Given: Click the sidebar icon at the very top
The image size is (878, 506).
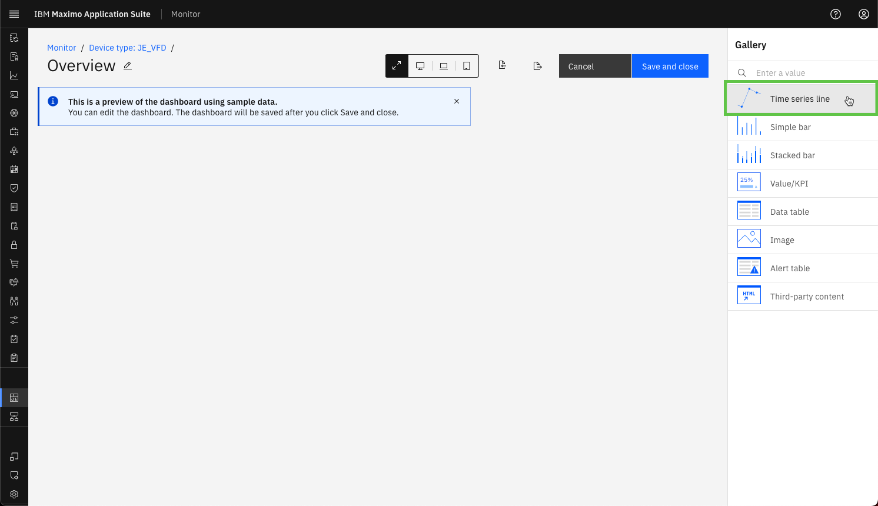Looking at the screenshot, I should [14, 38].
